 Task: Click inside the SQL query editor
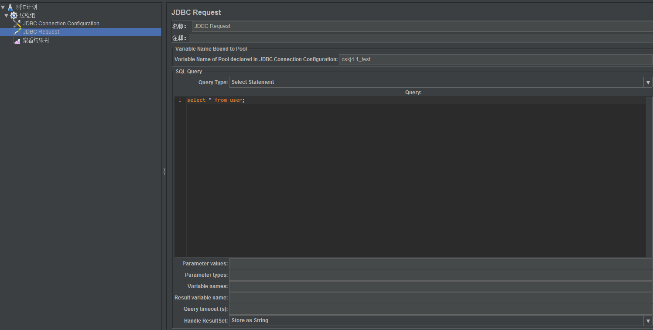pyautogui.click(x=414, y=175)
